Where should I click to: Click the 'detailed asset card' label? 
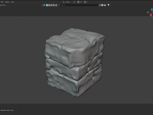(7, 110)
